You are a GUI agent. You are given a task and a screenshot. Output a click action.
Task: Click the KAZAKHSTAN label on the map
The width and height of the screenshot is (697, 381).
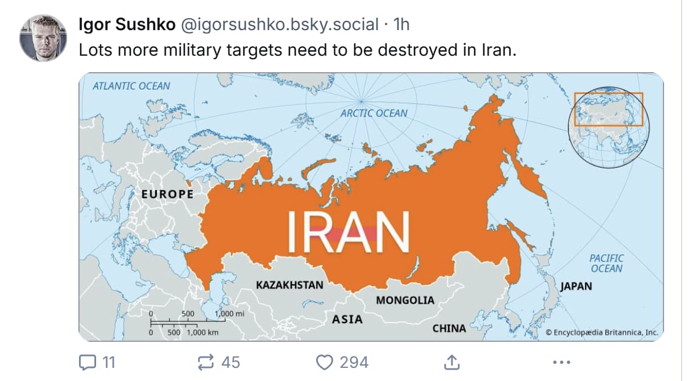pos(289,285)
